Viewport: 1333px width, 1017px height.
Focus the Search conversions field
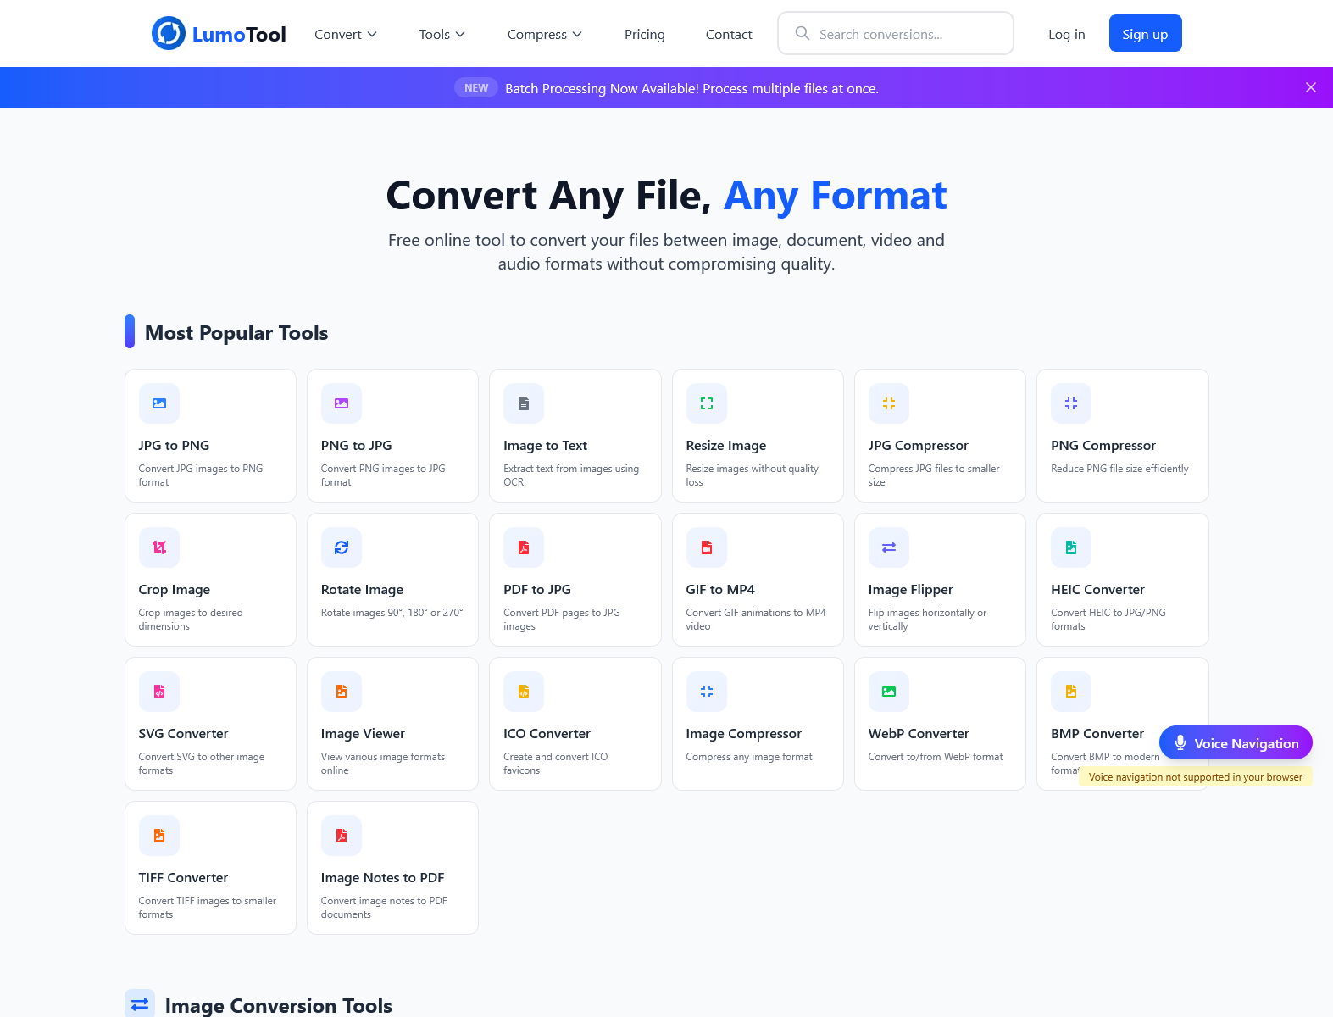point(896,33)
